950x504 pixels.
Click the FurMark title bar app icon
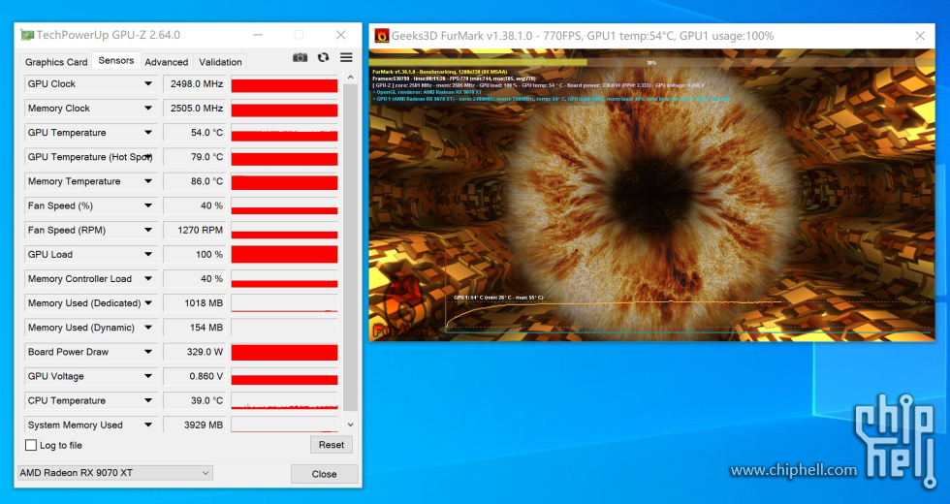click(382, 36)
